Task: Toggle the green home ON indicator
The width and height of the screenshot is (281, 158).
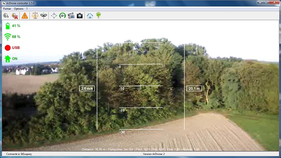Action: pyautogui.click(x=11, y=59)
